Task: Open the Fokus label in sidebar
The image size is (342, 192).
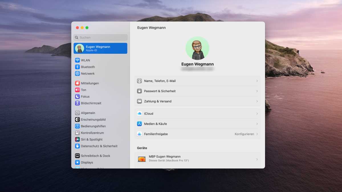Action: point(85,96)
